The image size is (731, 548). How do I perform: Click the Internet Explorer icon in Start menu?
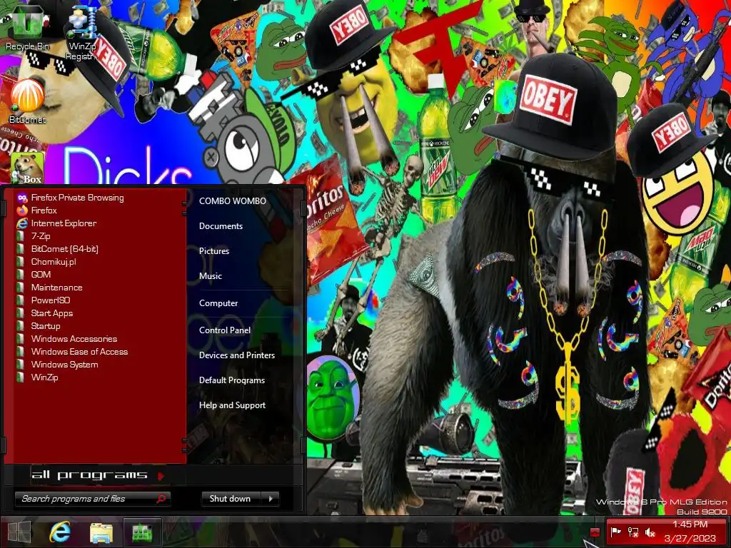[22, 223]
